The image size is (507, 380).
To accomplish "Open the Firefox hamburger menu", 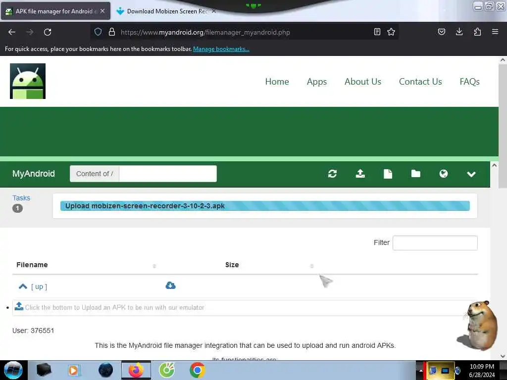I will pyautogui.click(x=495, y=32).
